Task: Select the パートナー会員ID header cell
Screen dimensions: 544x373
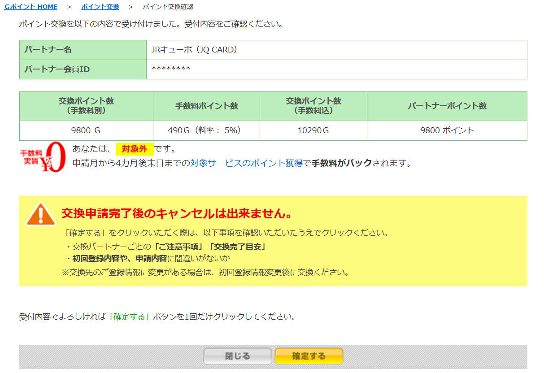Action: [x=83, y=69]
